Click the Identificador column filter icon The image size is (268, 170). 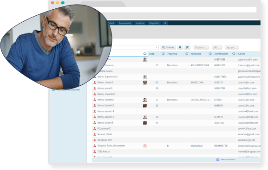[234, 54]
